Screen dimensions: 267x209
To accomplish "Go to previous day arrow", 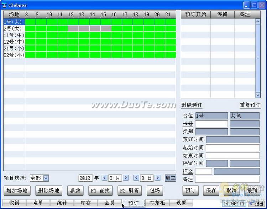I will 136,178.
